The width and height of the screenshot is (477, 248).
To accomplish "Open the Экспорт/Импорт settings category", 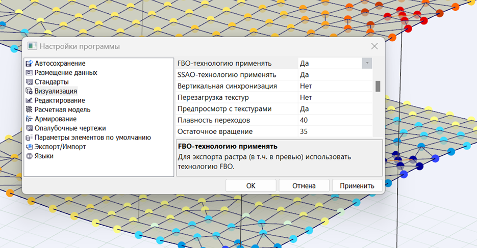I will click(60, 147).
